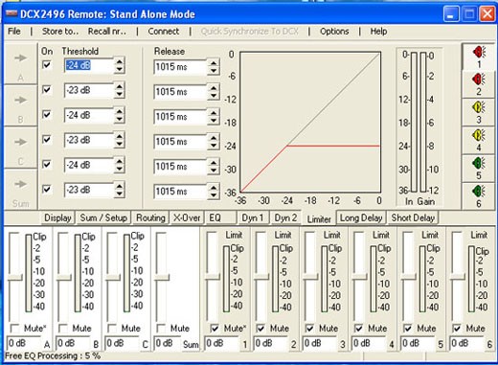Switch to the Dyn 1 tab
Image resolution: width=498 pixels, height=365 pixels.
[x=253, y=217]
